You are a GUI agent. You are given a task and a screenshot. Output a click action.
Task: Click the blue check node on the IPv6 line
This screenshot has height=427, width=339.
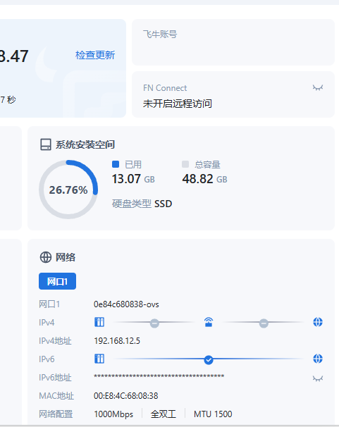[209, 360]
